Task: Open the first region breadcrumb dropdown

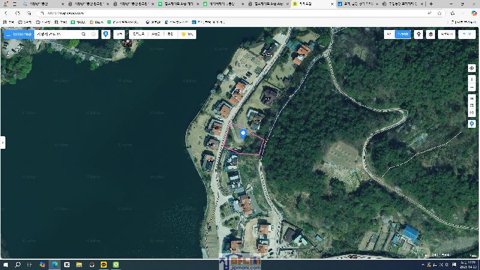Action: click(138, 34)
